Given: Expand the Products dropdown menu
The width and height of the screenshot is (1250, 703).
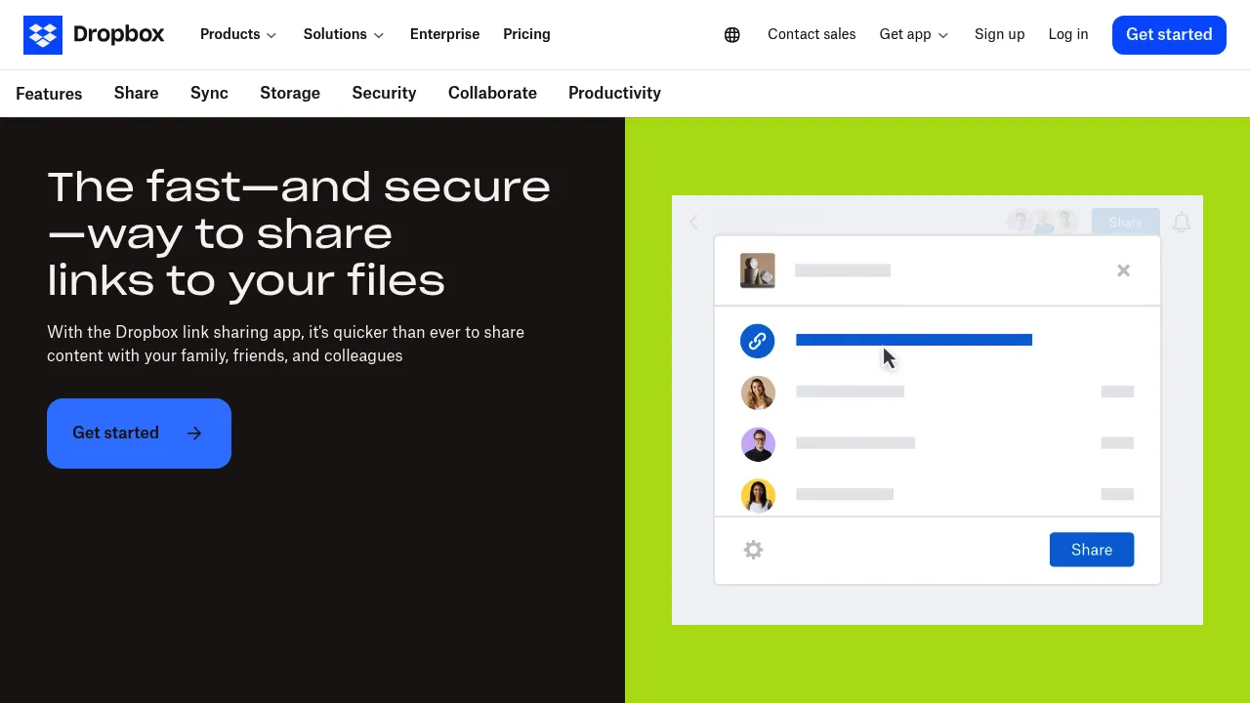Looking at the screenshot, I should point(238,34).
